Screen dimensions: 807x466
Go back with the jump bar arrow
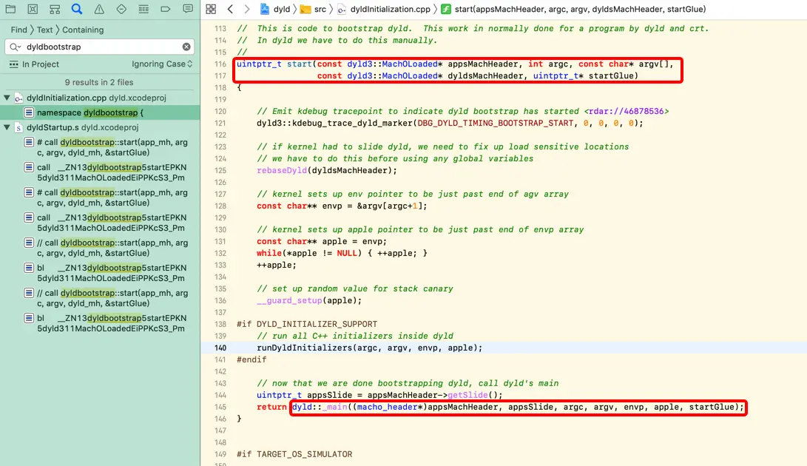[x=230, y=9]
